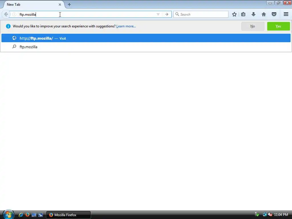Click the back navigation arrow
This screenshot has height=219, width=292.
(x=6, y=14)
